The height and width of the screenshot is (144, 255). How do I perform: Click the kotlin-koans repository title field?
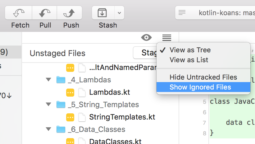coord(215,13)
